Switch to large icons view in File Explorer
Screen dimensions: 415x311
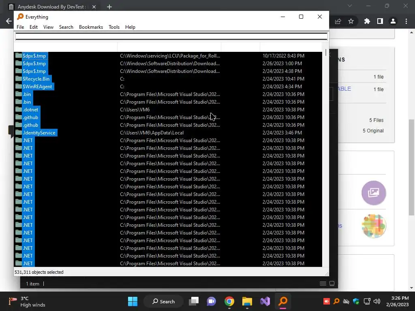pyautogui.click(x=332, y=283)
